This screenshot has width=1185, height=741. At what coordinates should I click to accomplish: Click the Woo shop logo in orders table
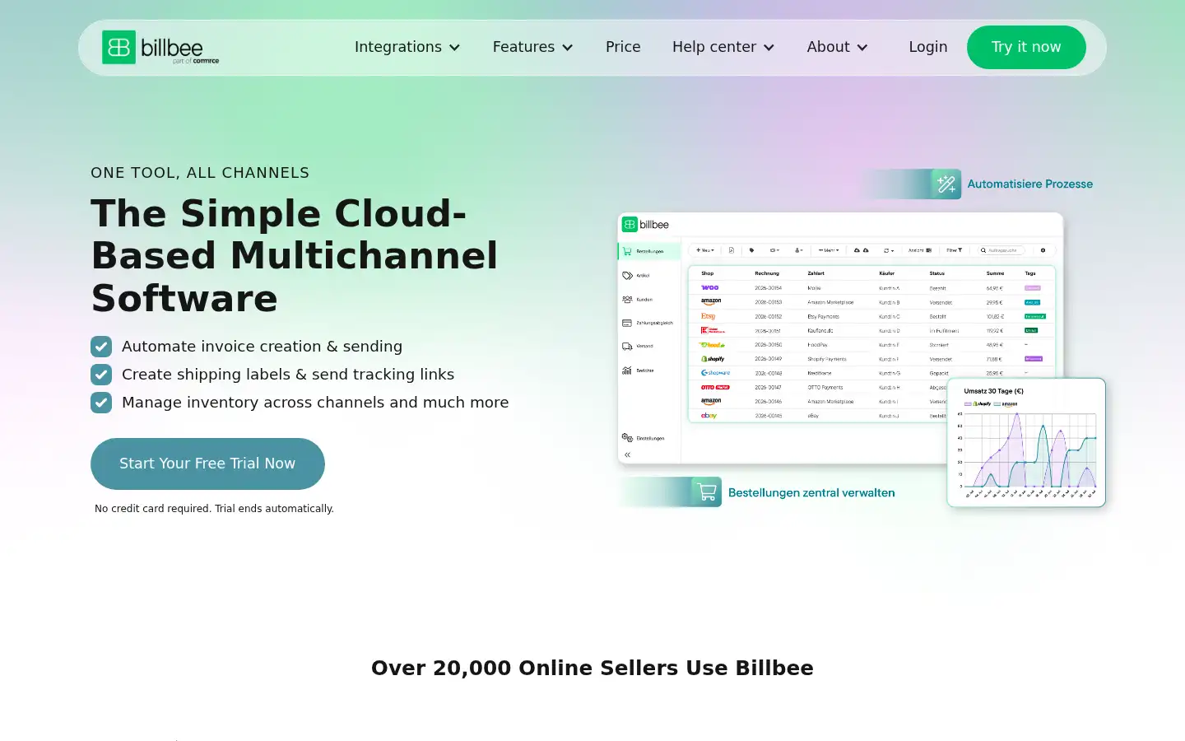pyautogui.click(x=709, y=288)
